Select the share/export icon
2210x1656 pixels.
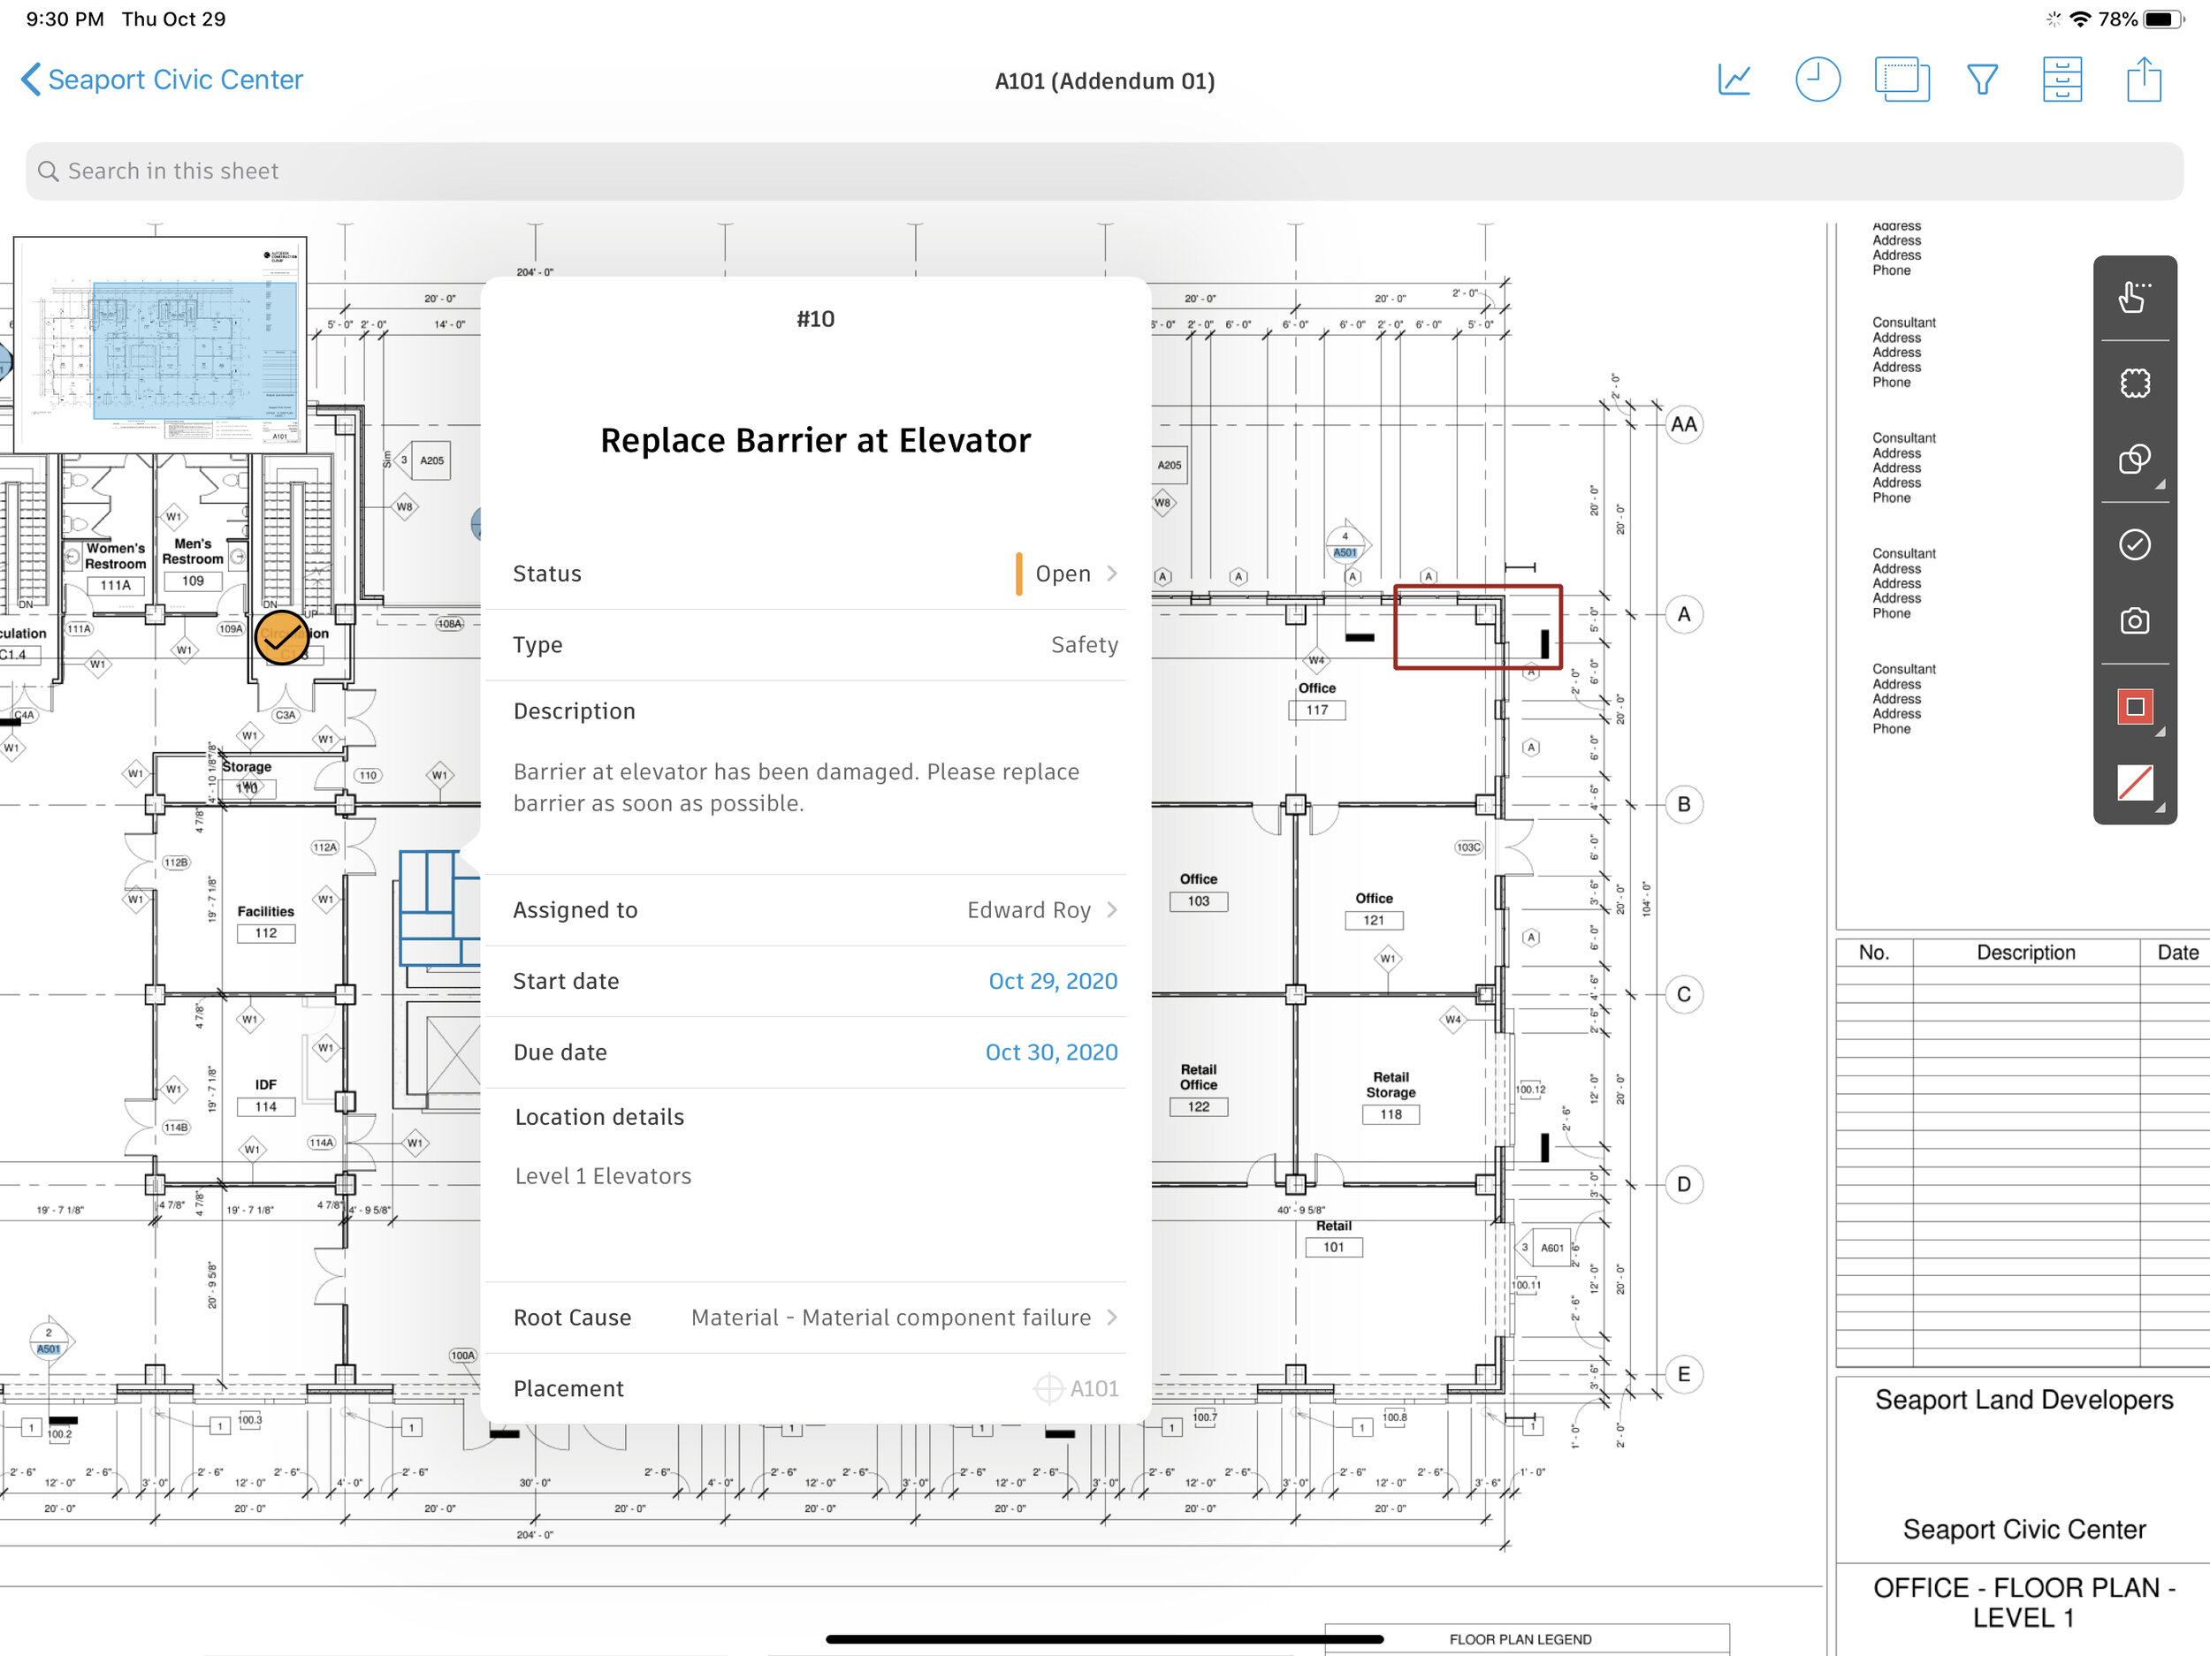pos(2144,80)
